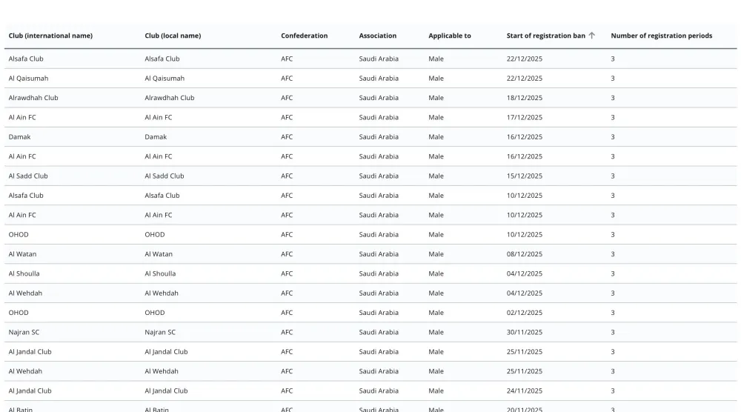Click Alrawdhah Club in the local name column
The width and height of the screenshot is (741, 412).
pyautogui.click(x=169, y=98)
